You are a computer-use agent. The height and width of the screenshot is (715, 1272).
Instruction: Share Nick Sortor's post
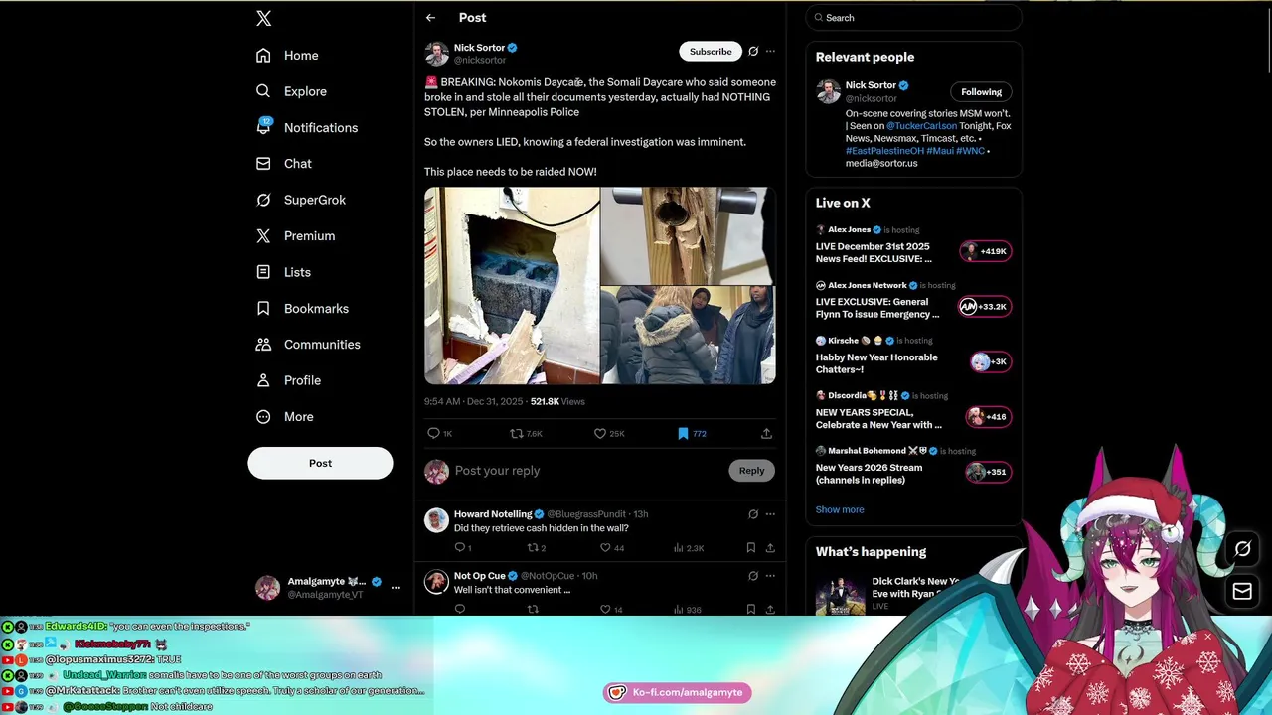pos(766,434)
